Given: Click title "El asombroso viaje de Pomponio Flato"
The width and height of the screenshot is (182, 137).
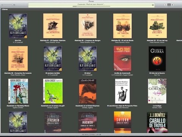Looking at the screenshot, I should tap(122, 106).
